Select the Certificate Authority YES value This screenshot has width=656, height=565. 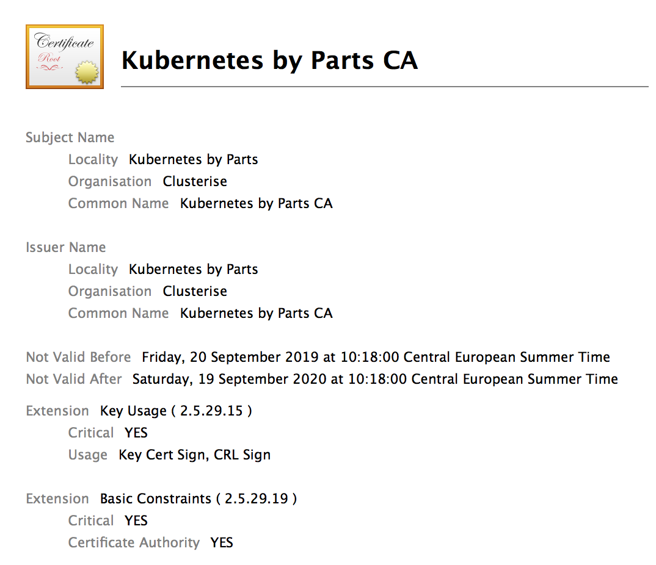coord(222,542)
